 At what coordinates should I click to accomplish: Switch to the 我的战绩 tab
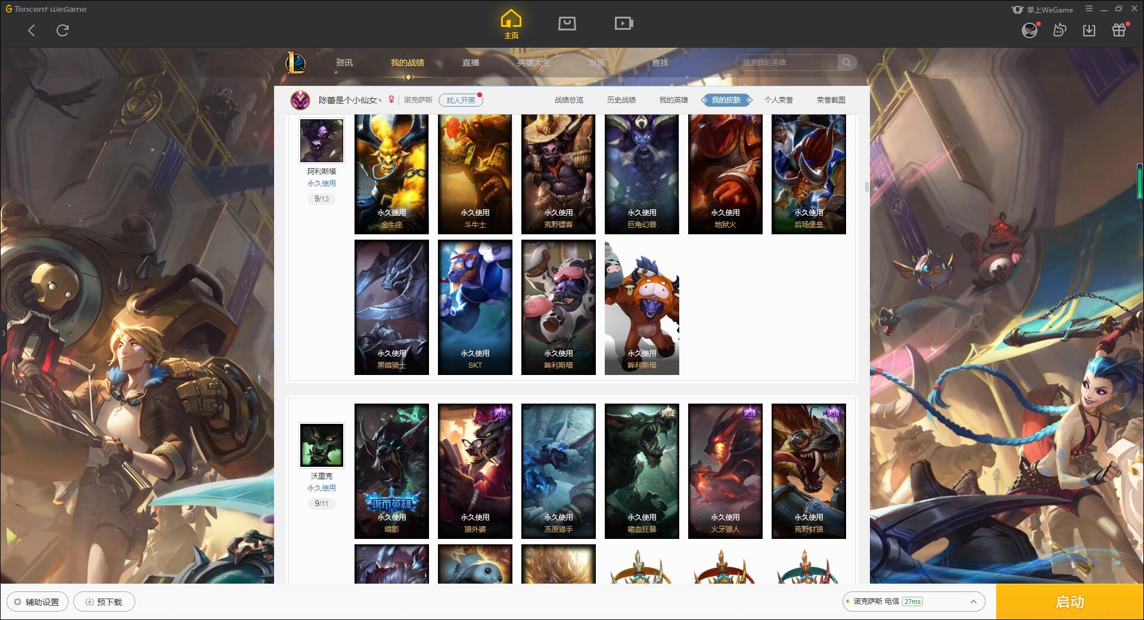pos(408,63)
